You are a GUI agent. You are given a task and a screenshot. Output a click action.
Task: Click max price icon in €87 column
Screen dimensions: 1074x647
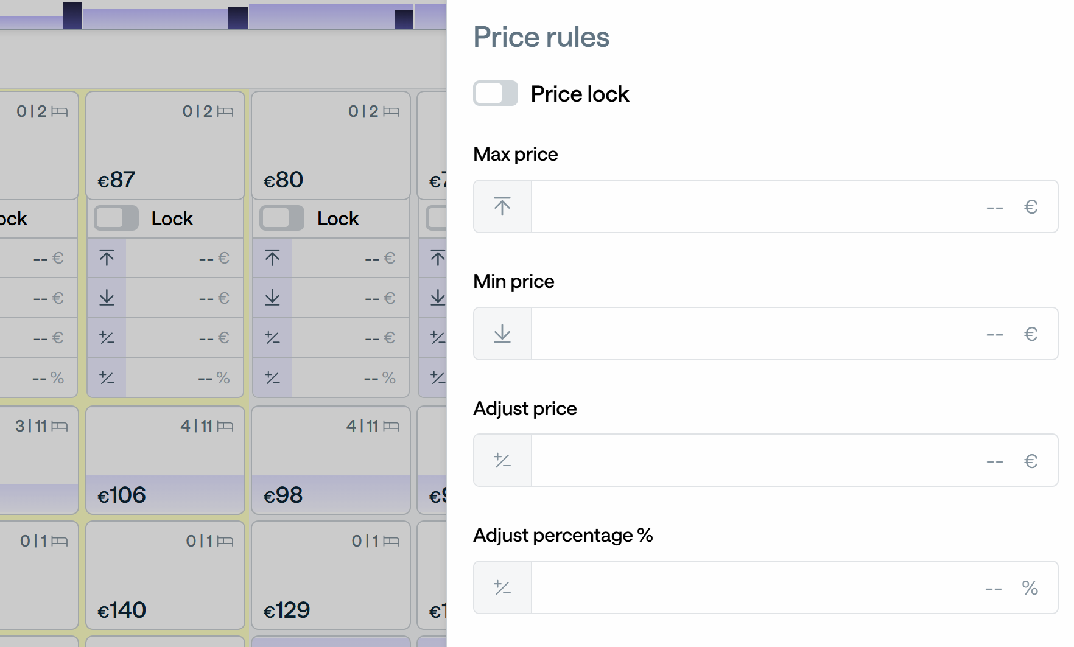107,258
